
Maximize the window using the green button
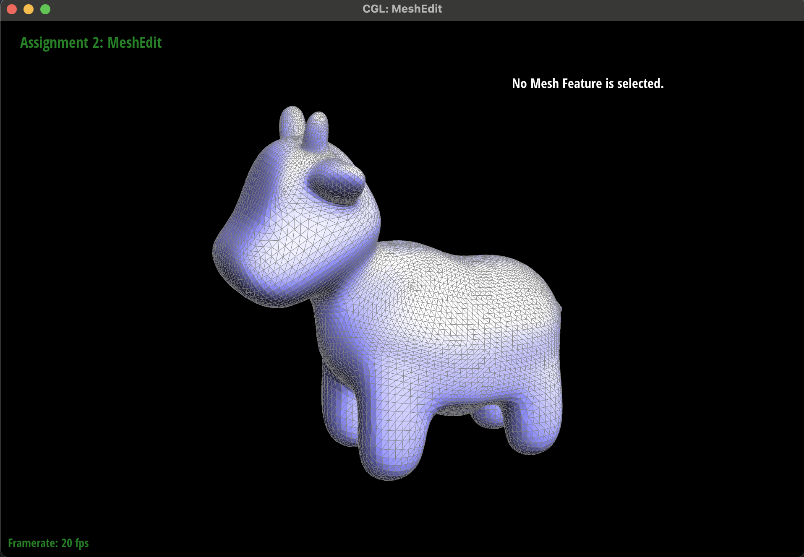coord(45,9)
